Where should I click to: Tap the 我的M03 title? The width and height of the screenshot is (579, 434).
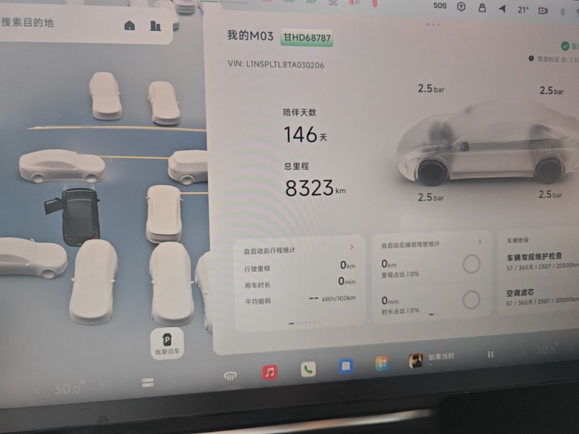pos(250,36)
